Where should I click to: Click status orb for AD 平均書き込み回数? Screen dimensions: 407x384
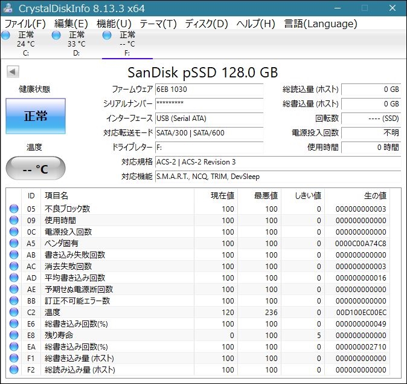pyautogui.click(x=14, y=278)
